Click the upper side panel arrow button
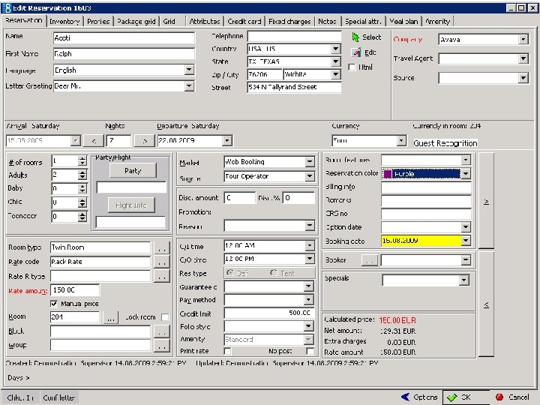The image size is (540, 405). [486, 202]
